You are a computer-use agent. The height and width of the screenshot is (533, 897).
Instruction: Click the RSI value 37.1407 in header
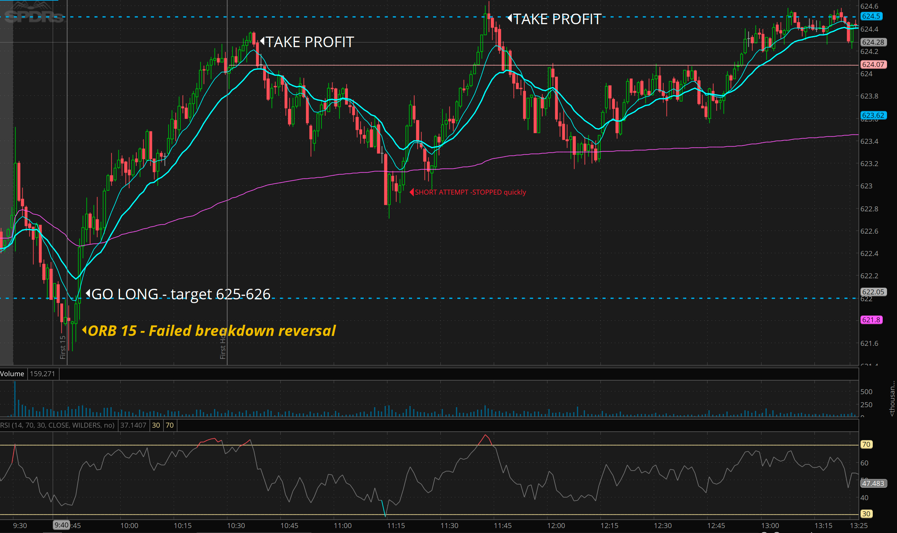coord(133,425)
